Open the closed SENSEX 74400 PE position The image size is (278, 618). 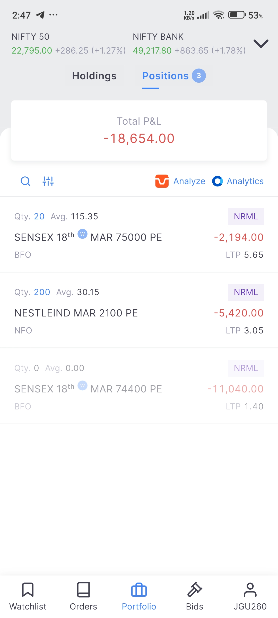point(139,386)
